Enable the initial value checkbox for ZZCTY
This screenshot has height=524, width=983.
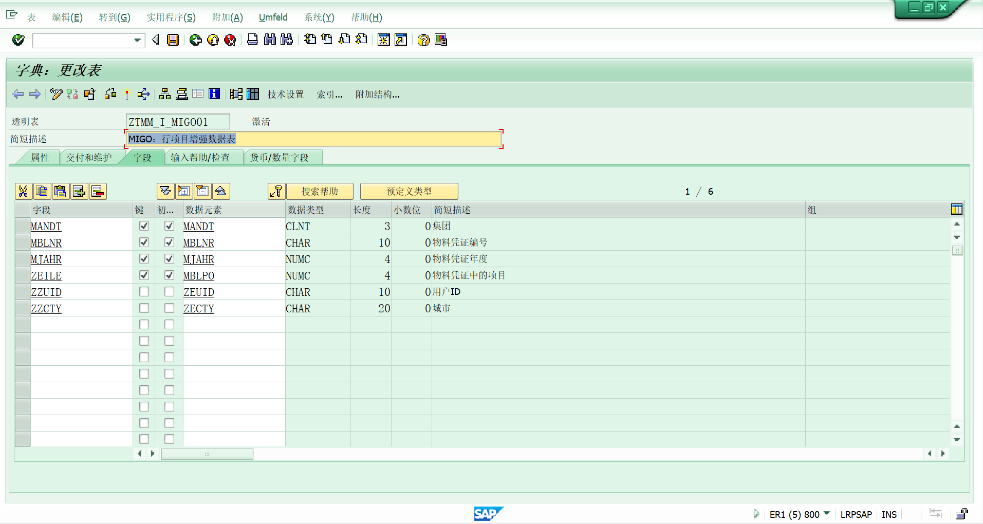(169, 308)
